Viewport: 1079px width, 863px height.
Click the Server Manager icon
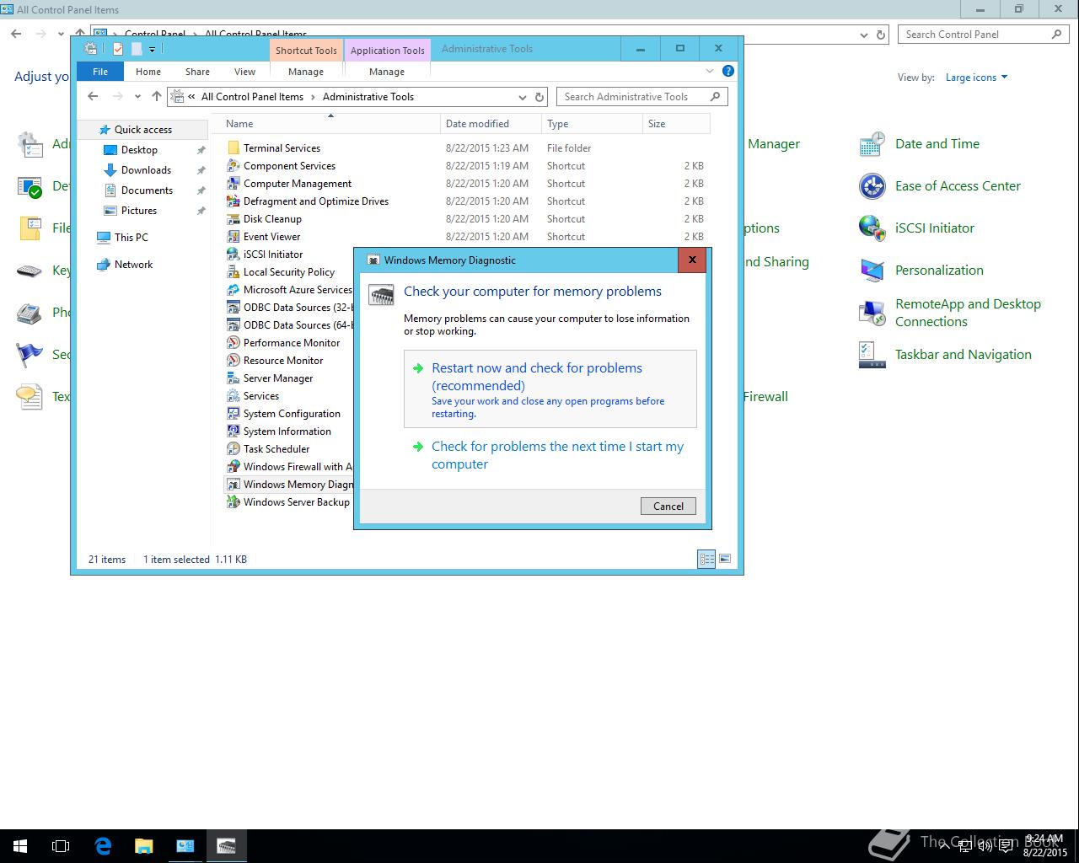234,378
